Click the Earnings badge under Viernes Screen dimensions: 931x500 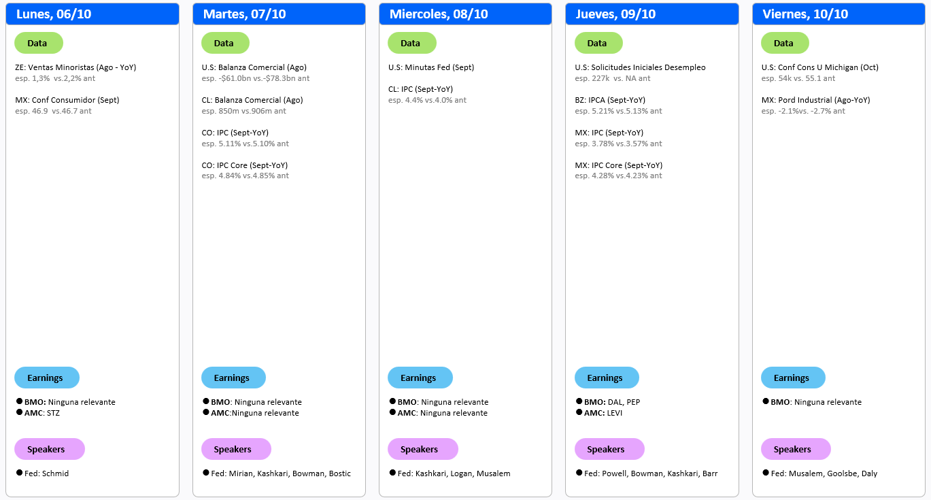tap(792, 378)
